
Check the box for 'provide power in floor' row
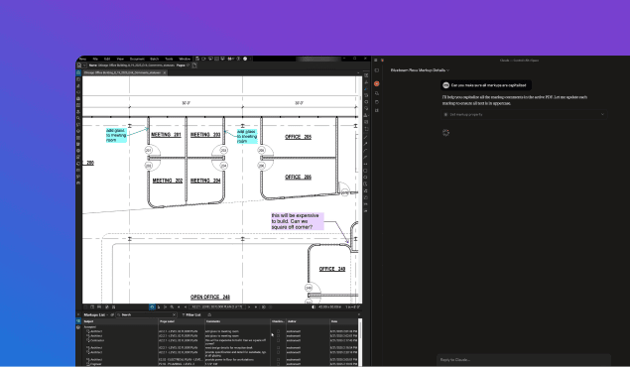[x=278, y=360]
